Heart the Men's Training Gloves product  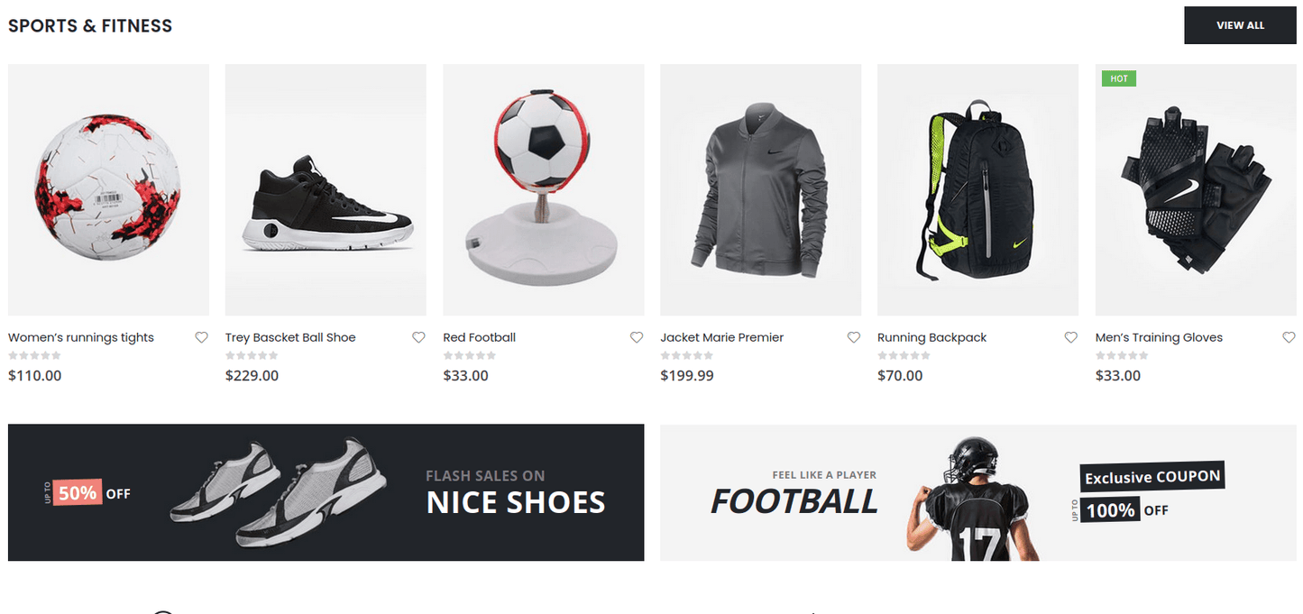point(1289,337)
